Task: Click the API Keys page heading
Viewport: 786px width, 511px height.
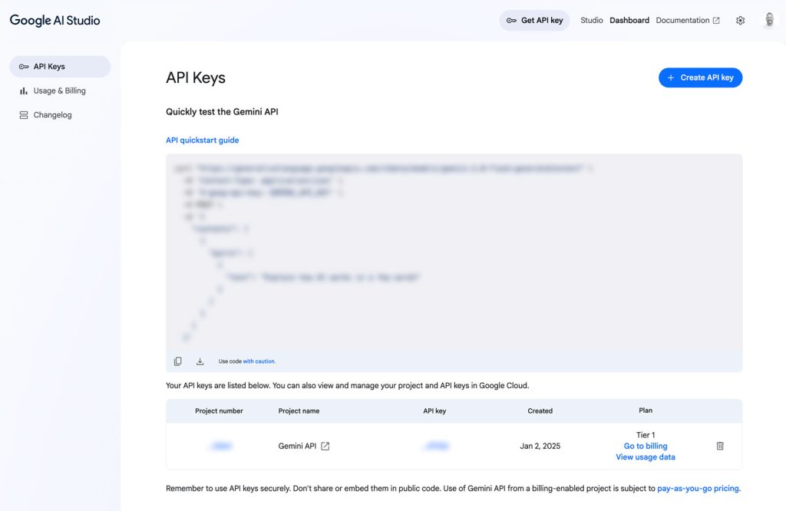Action: [x=196, y=78]
